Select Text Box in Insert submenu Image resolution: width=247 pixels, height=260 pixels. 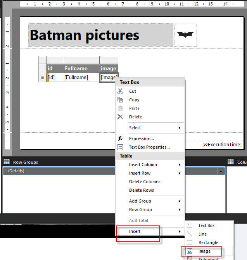click(x=209, y=225)
